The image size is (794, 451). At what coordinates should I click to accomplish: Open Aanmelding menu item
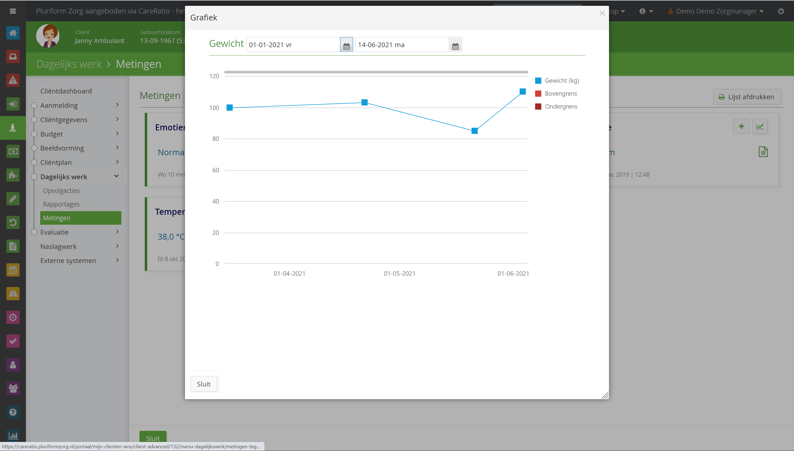(x=59, y=106)
